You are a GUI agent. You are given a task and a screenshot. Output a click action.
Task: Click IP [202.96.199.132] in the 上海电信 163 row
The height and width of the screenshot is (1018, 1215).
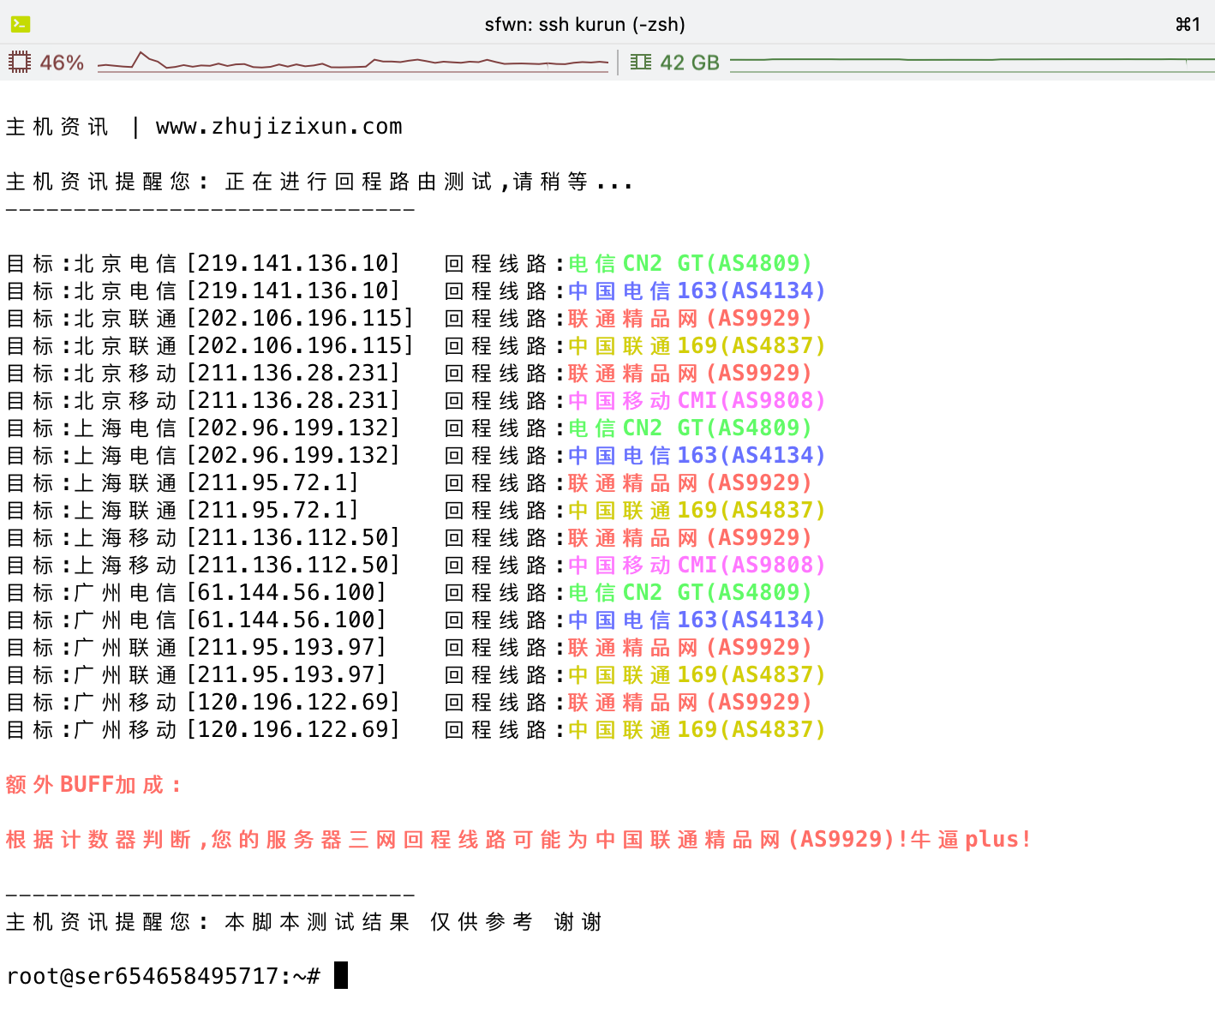[293, 455]
